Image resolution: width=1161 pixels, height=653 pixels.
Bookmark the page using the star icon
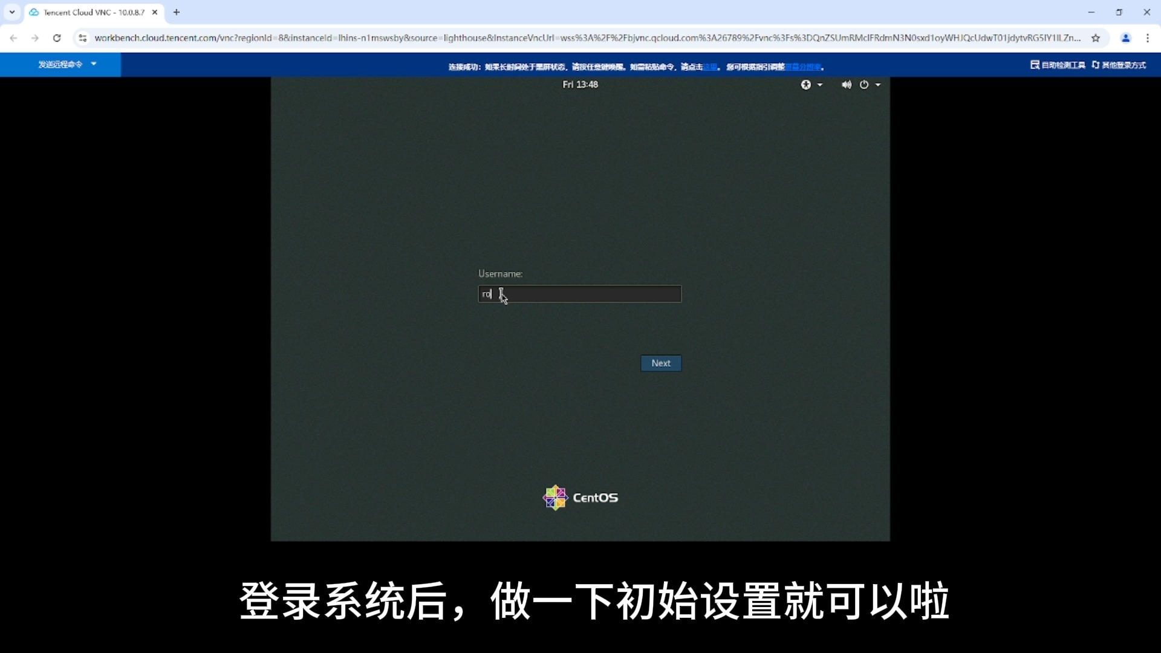coord(1096,37)
